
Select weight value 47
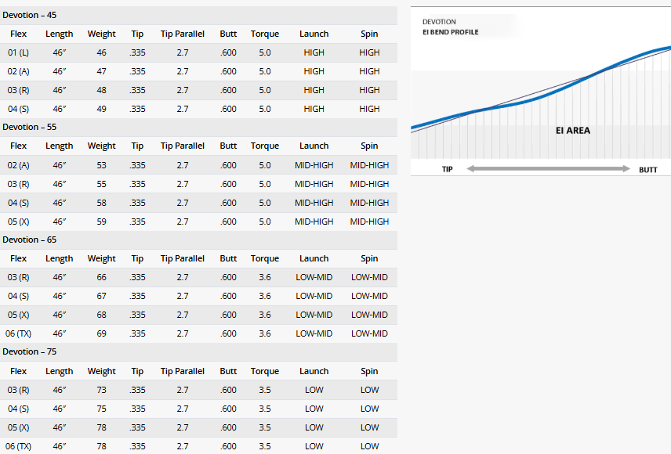point(101,71)
